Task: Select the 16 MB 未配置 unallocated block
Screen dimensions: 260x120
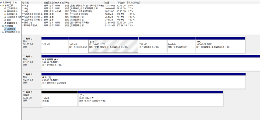Action: 60,98
